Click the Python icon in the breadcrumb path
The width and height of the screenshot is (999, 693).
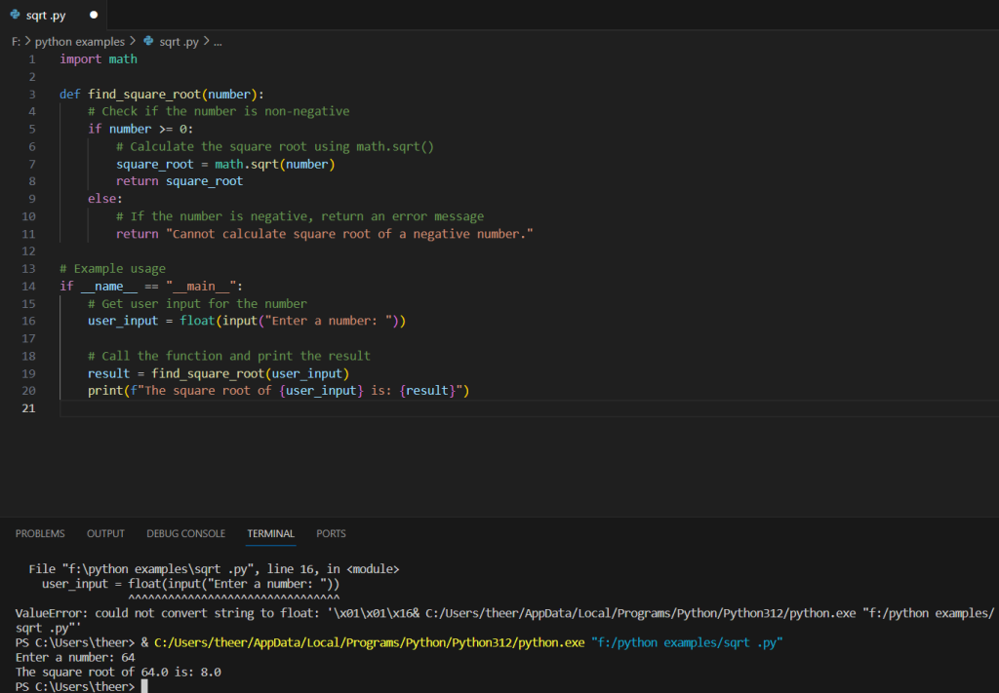(x=148, y=42)
